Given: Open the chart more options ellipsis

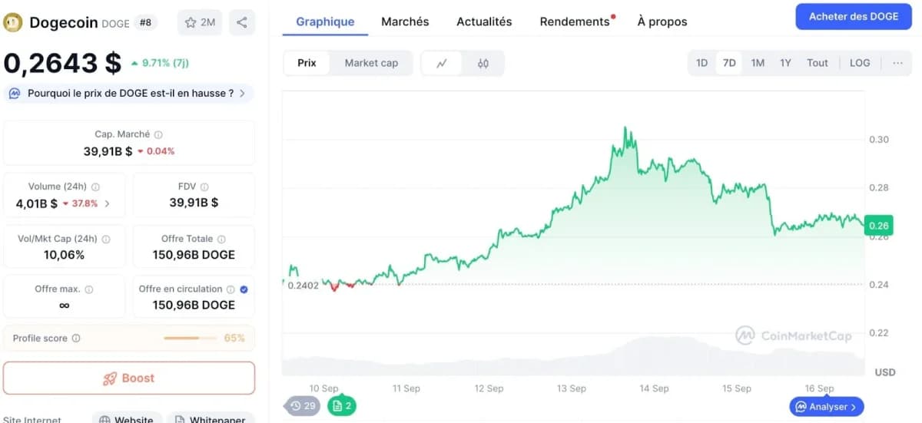Looking at the screenshot, I should tap(897, 63).
